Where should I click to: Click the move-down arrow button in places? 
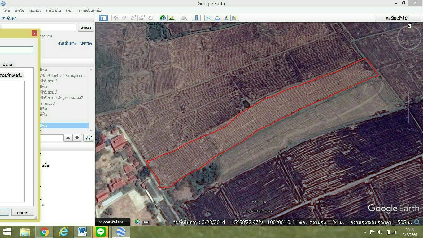click(77, 138)
